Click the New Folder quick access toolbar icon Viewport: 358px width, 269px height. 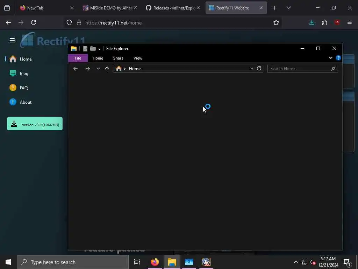[93, 48]
